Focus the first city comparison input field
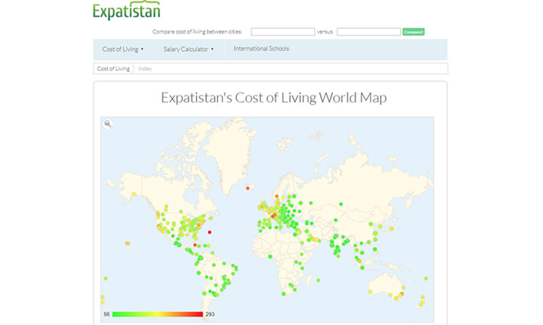The width and height of the screenshot is (543, 325). pos(283,32)
